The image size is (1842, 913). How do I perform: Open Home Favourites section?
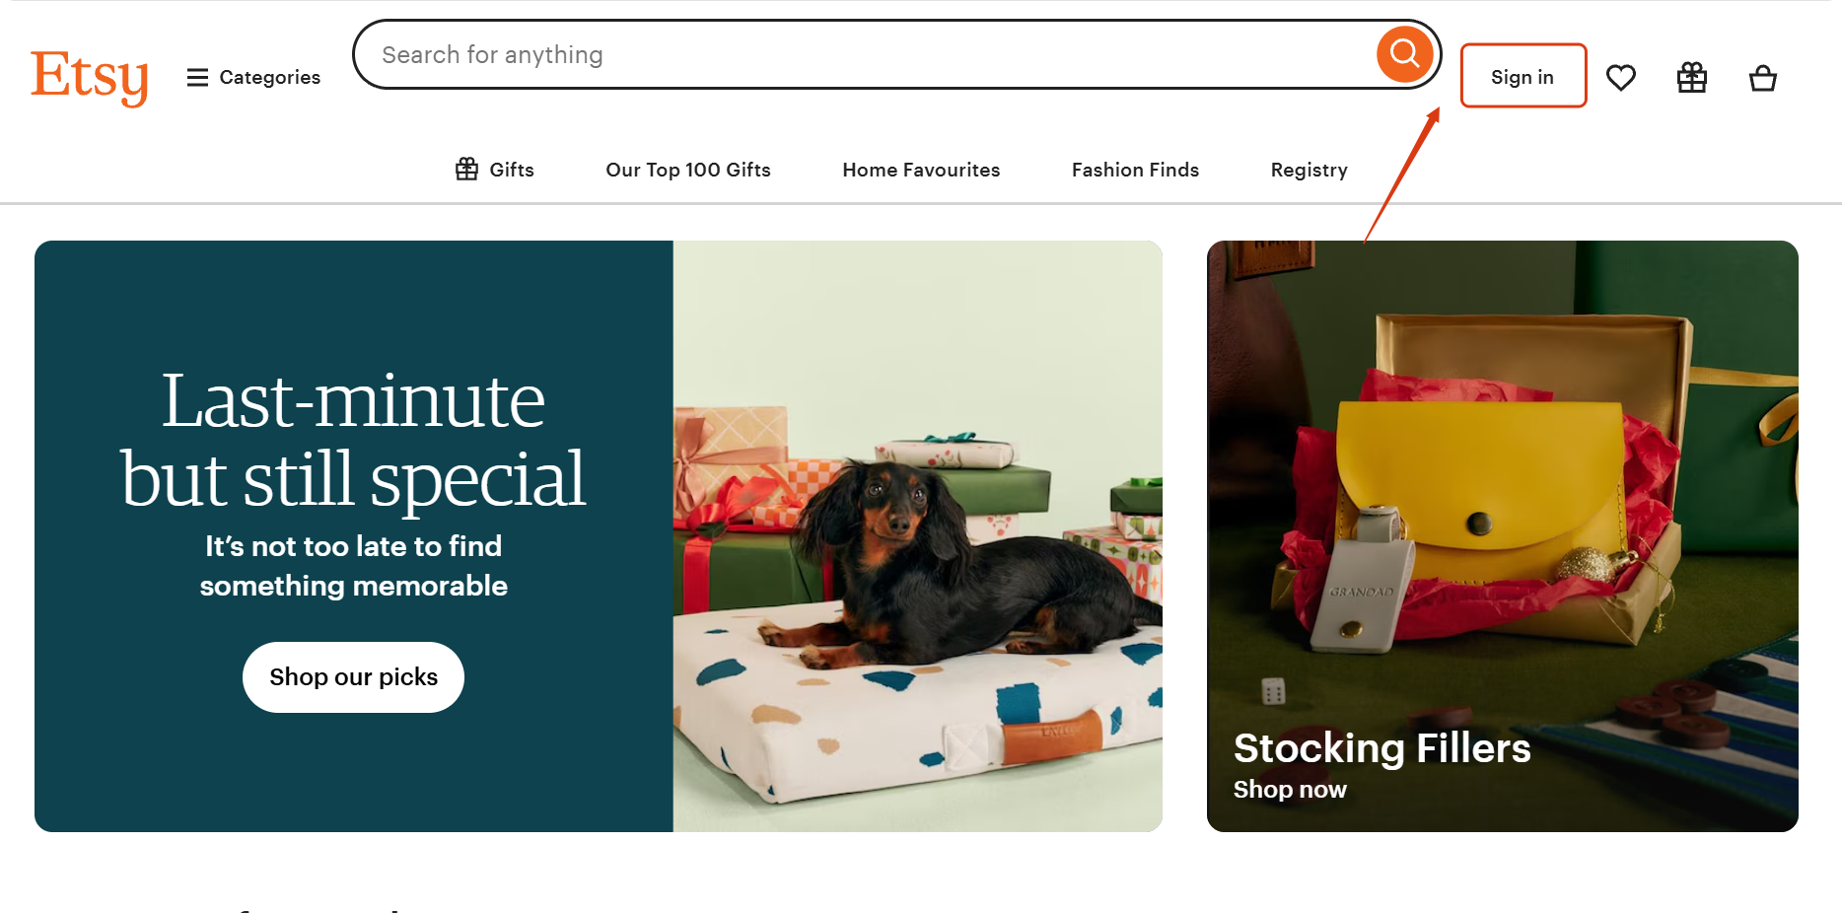click(x=921, y=170)
